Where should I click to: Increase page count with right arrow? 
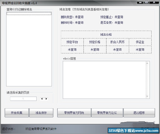pos(46,99)
